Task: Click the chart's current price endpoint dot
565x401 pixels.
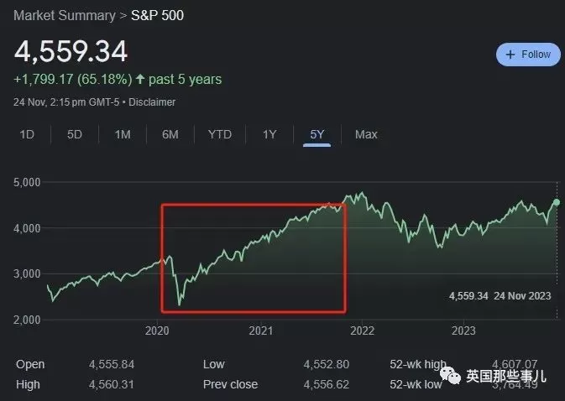Action: tap(557, 202)
